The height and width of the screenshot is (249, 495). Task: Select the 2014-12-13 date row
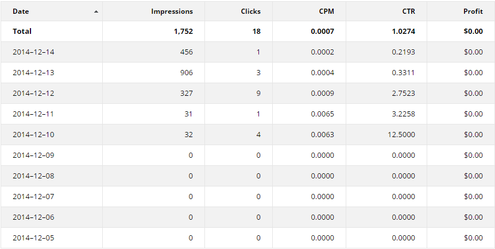(247, 73)
